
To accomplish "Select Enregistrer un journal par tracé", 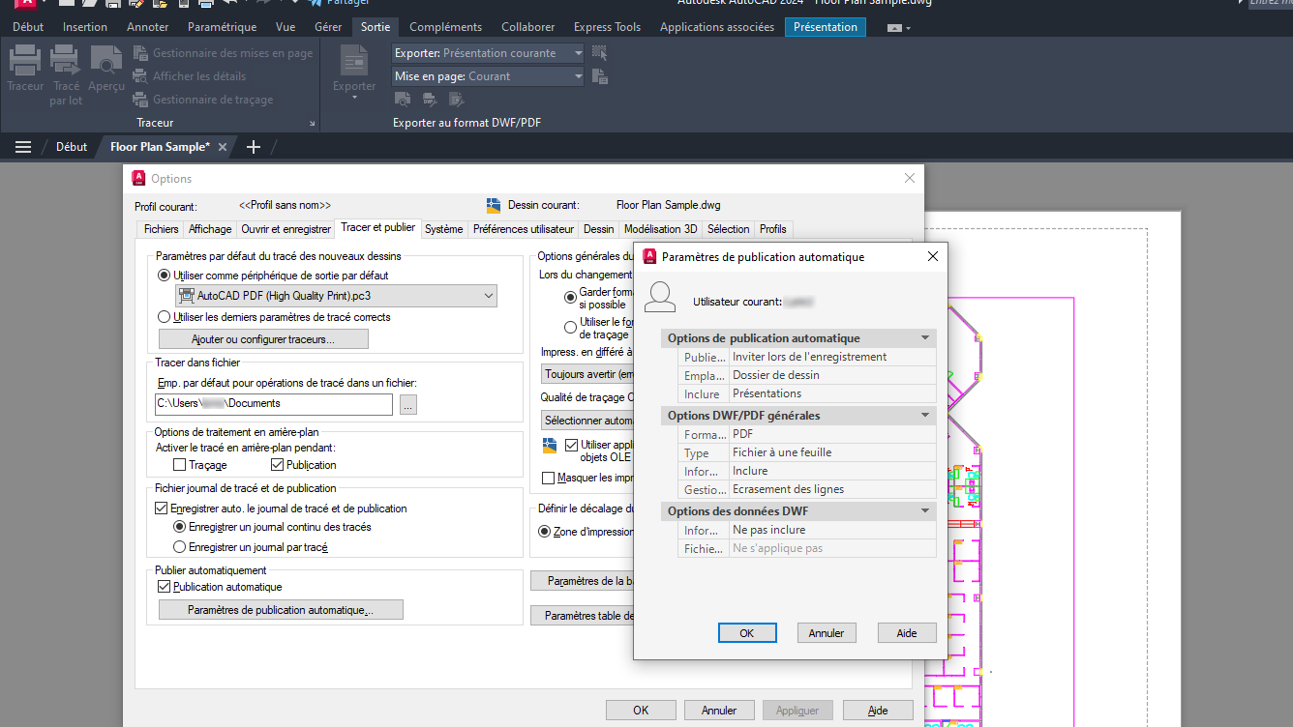I will pos(179,547).
